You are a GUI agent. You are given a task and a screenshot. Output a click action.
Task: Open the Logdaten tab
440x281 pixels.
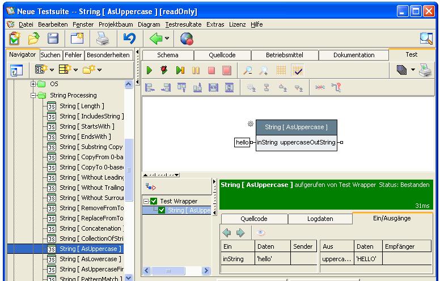(x=319, y=219)
